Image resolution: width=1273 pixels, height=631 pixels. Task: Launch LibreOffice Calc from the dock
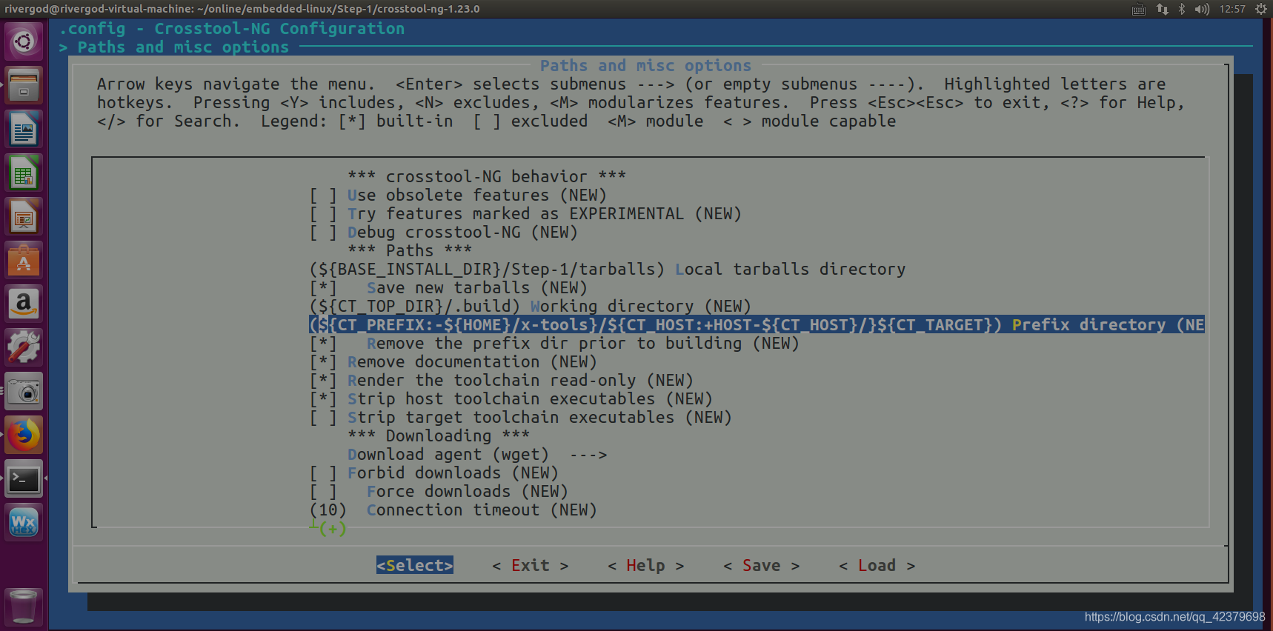pyautogui.click(x=24, y=173)
